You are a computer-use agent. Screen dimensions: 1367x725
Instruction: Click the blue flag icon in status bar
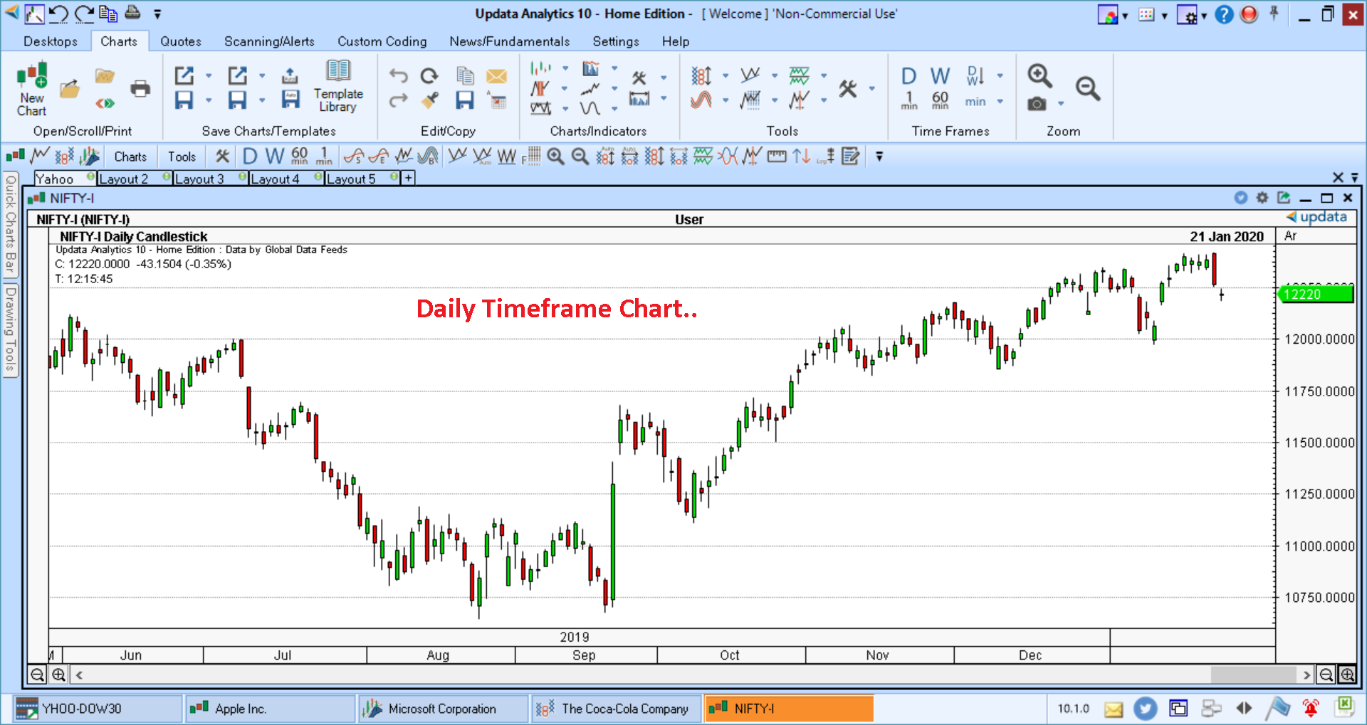[x=1277, y=708]
